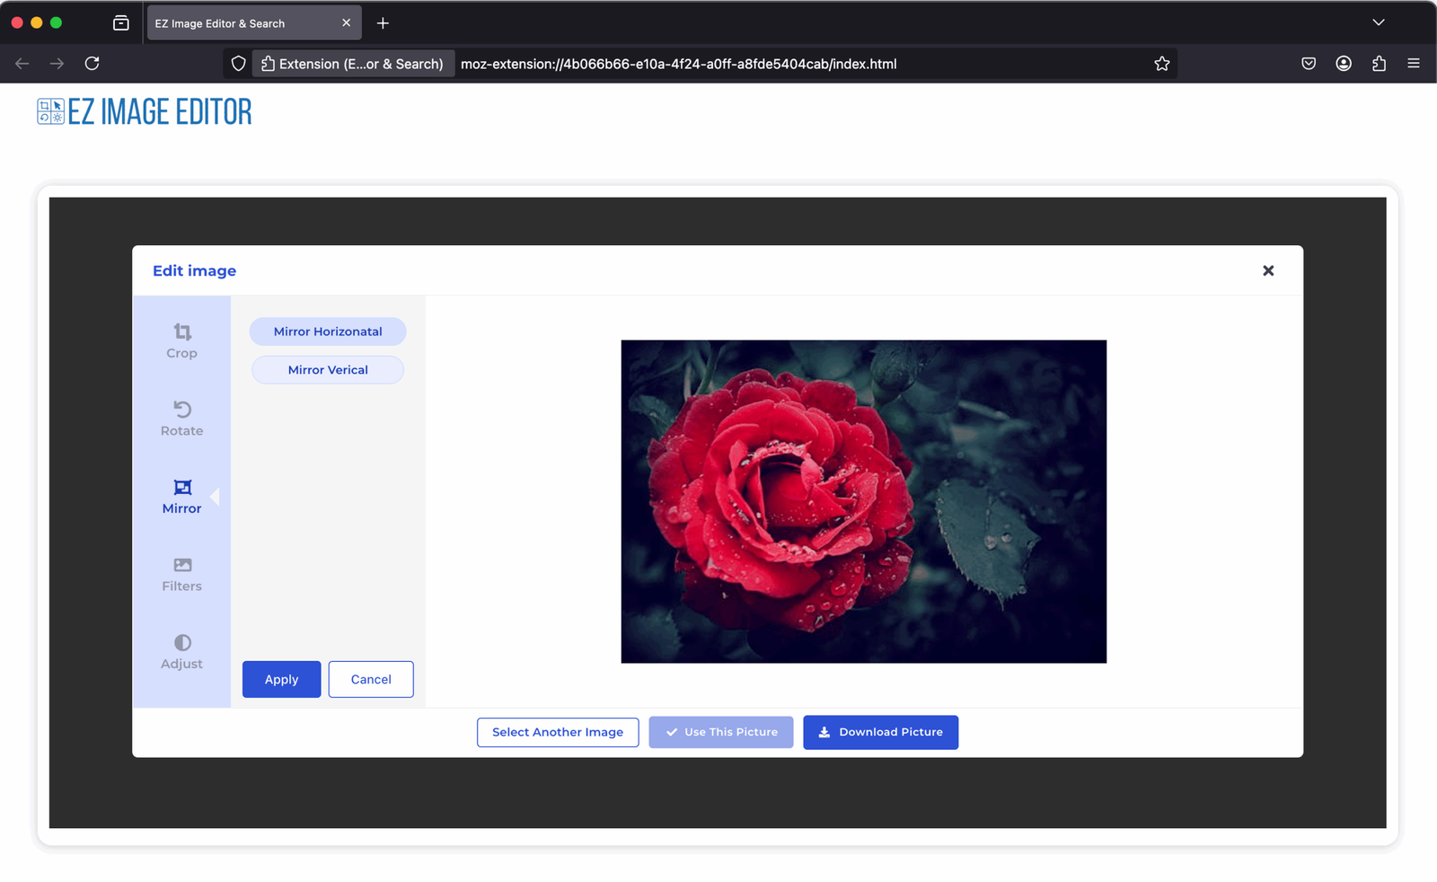Close the Edit image dialog
The image size is (1437, 882).
pos(1267,270)
